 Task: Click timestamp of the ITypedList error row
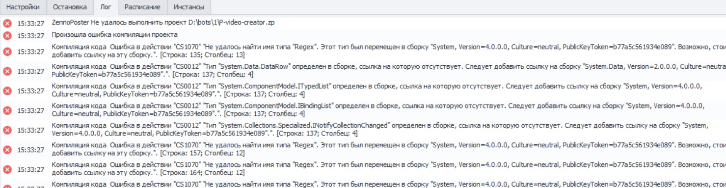30,91
